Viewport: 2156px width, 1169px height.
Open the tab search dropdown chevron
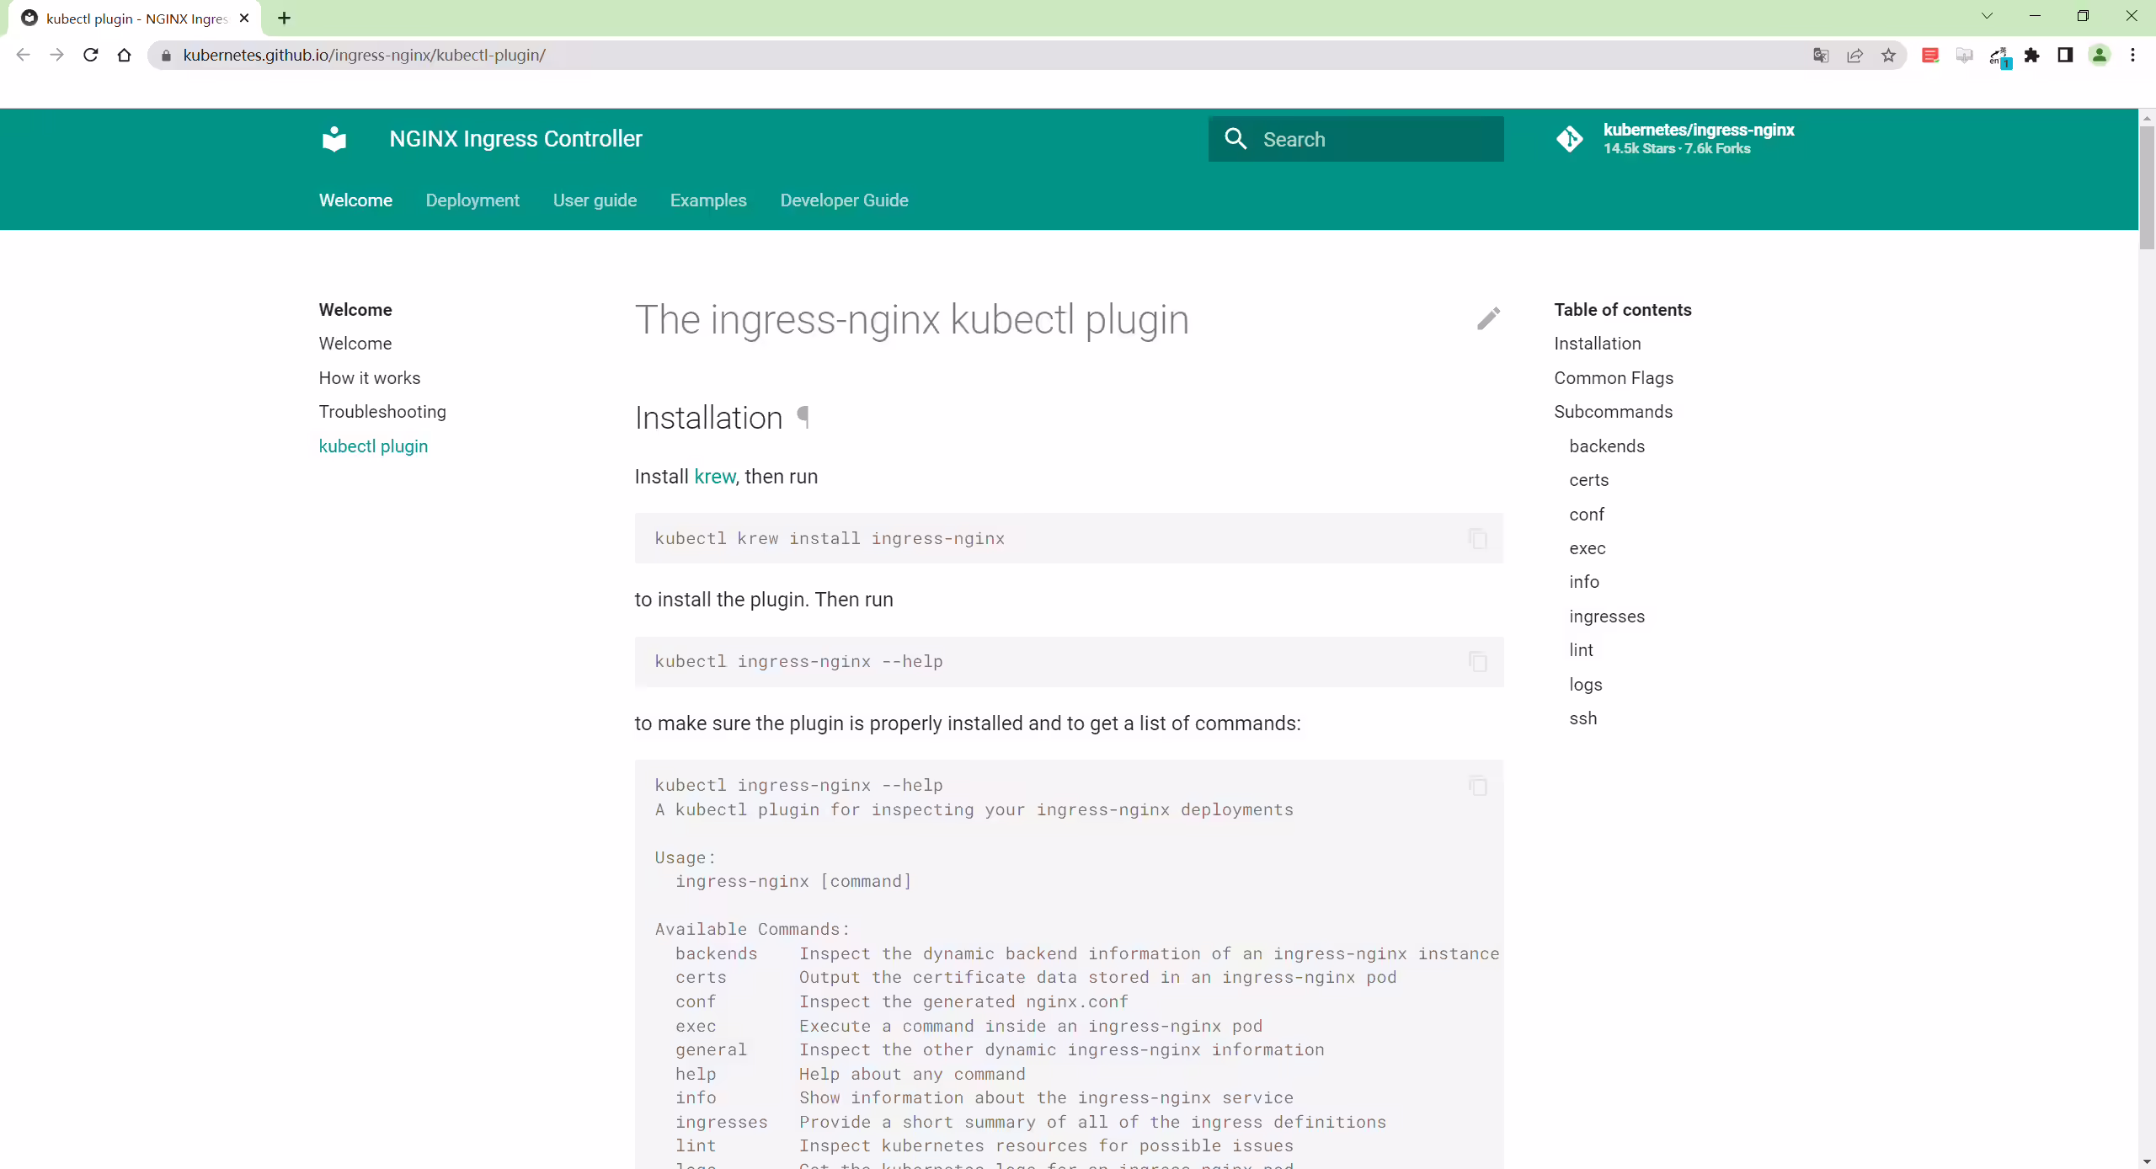tap(1987, 16)
